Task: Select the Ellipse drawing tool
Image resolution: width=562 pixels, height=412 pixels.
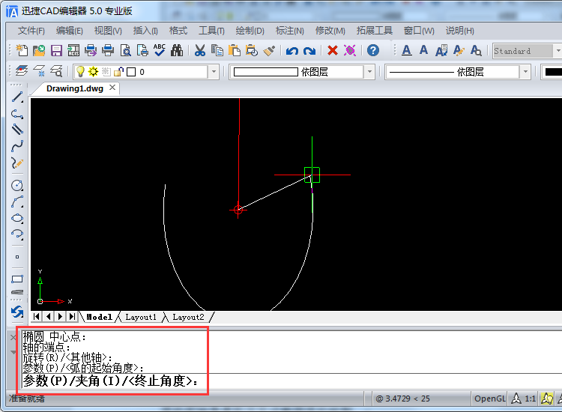Action: click(17, 219)
